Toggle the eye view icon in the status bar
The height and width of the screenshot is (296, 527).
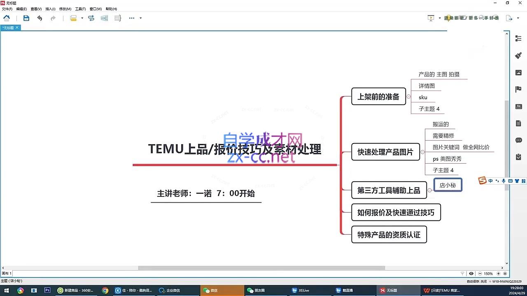pos(471,273)
